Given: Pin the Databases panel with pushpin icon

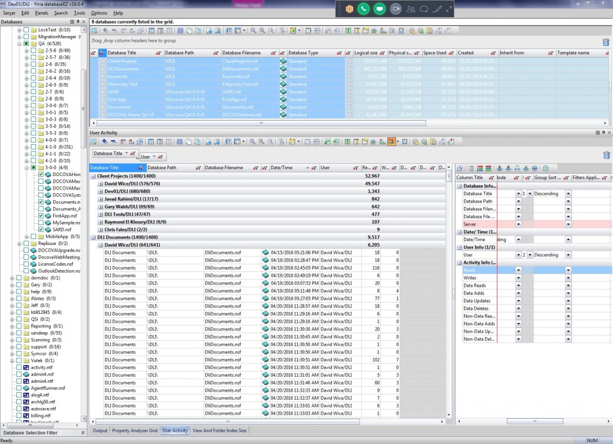Looking at the screenshot, I should [x=77, y=22].
